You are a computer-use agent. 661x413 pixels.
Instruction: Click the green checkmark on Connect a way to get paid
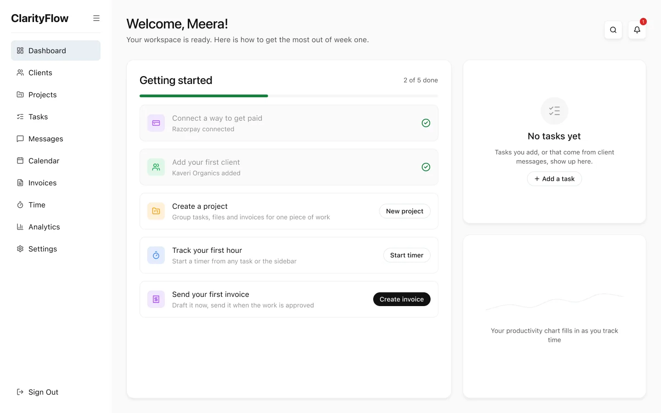click(426, 123)
